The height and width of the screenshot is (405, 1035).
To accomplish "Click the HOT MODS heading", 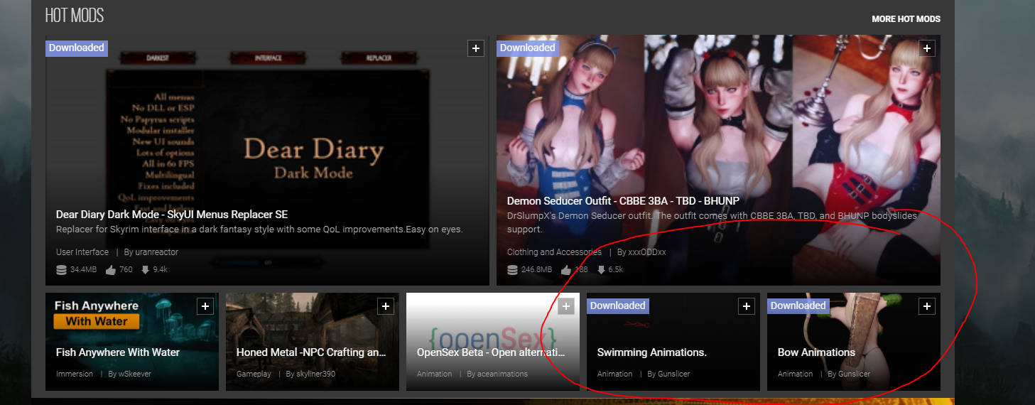I will click(x=74, y=15).
